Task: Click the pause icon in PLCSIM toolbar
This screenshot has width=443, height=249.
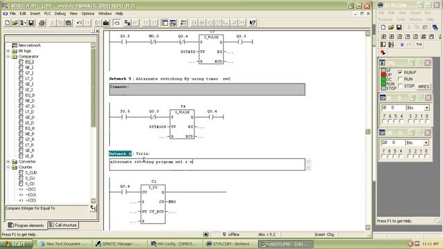Action: pos(402,44)
